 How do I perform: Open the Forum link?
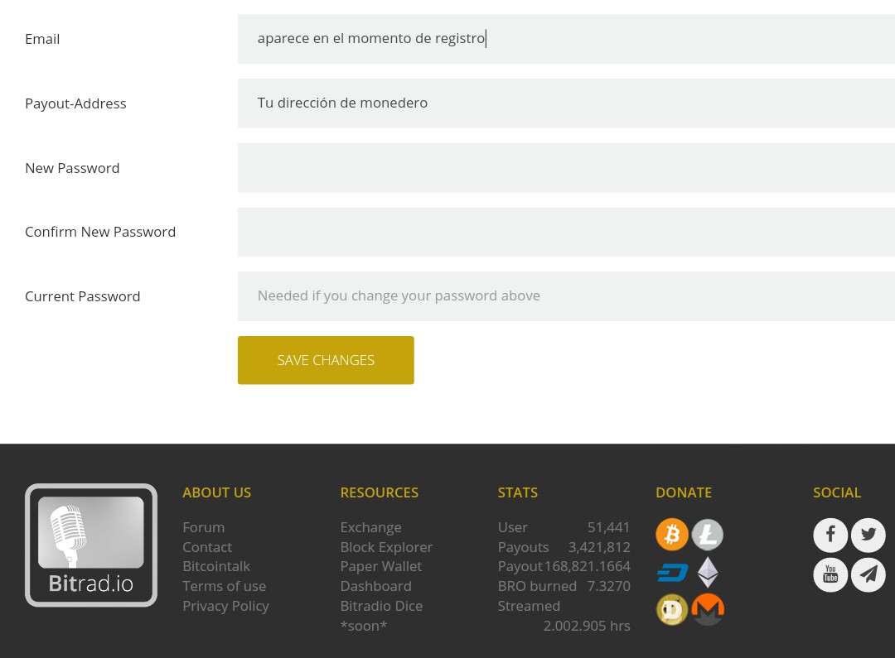coord(204,527)
